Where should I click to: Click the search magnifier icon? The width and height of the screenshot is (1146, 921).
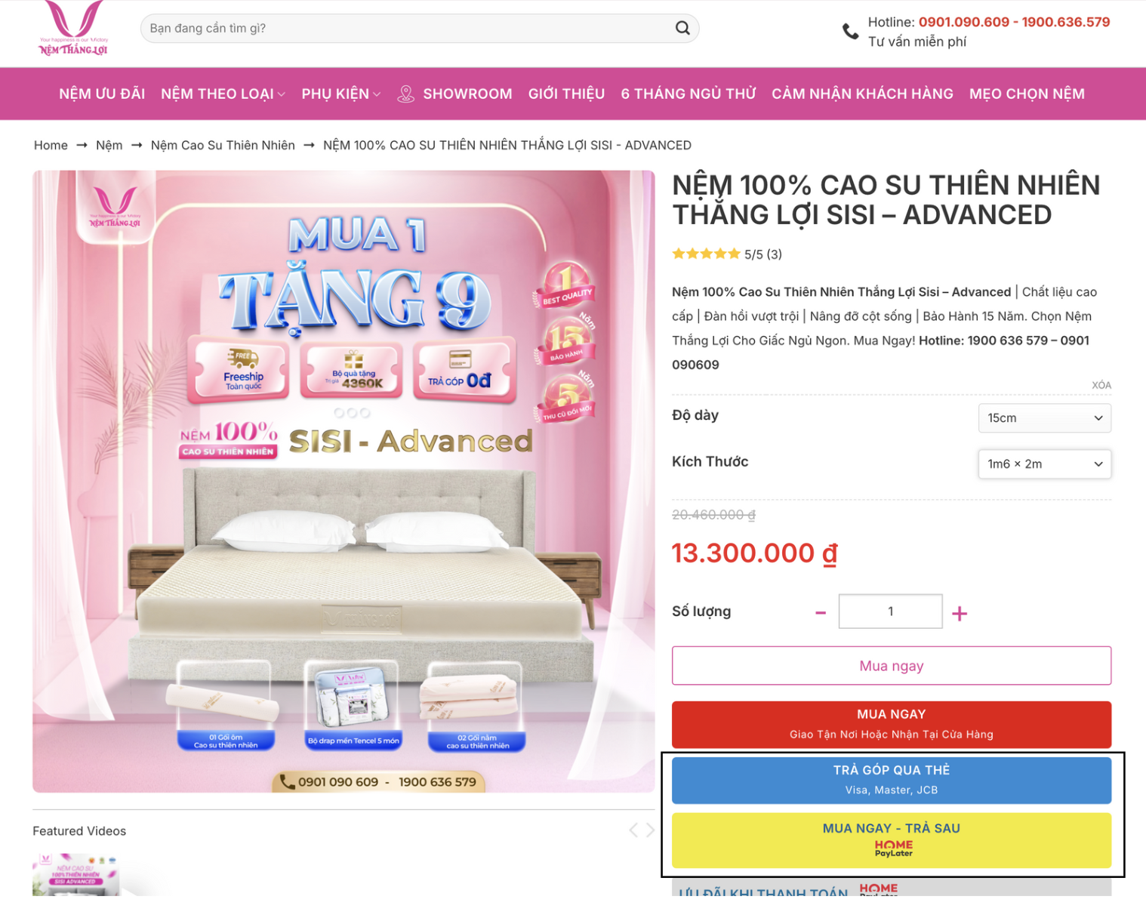tap(682, 28)
